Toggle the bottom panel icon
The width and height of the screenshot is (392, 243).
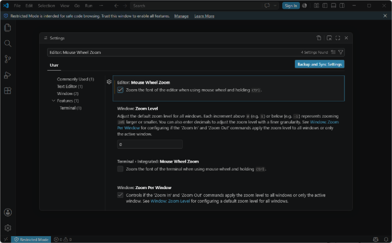pyautogui.click(x=334, y=5)
